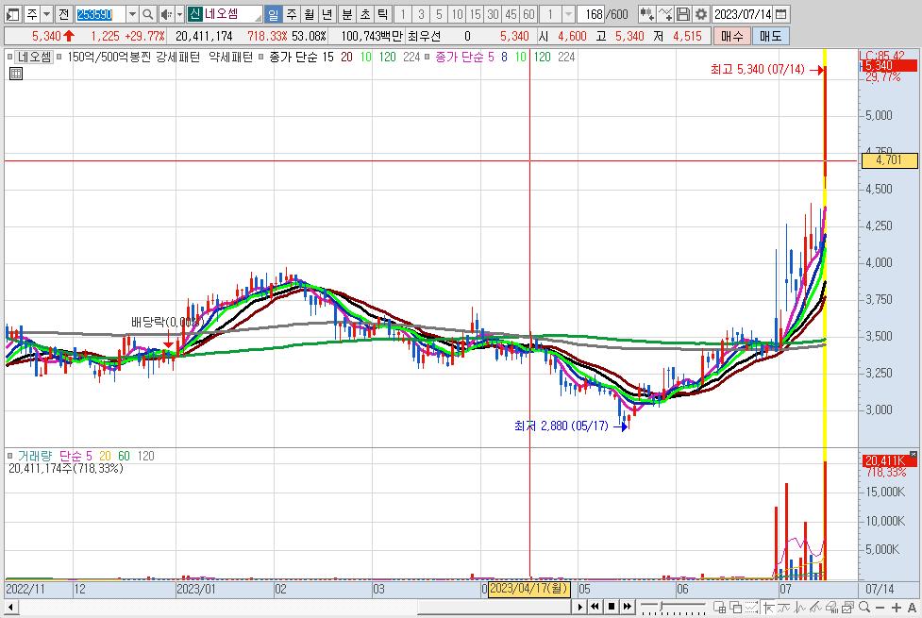
Task: Click the red 매수 (buy) button
Action: 732,36
